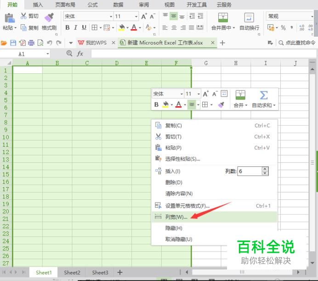Open the 数据 ribbon tab

[x=118, y=5]
